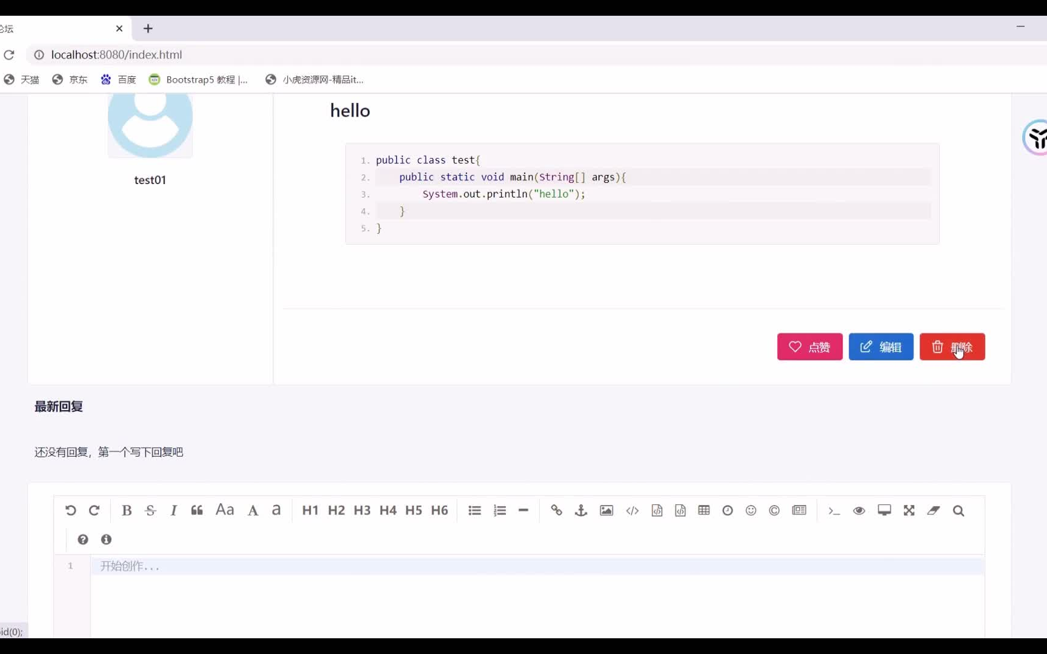Viewport: 1047px width, 654px height.
Task: Insert heading level H6
Action: (440, 510)
